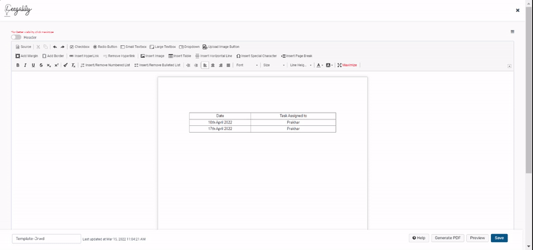Viewport: 533px width, 250px height.
Task: Toggle the Header switch
Action: [16, 37]
